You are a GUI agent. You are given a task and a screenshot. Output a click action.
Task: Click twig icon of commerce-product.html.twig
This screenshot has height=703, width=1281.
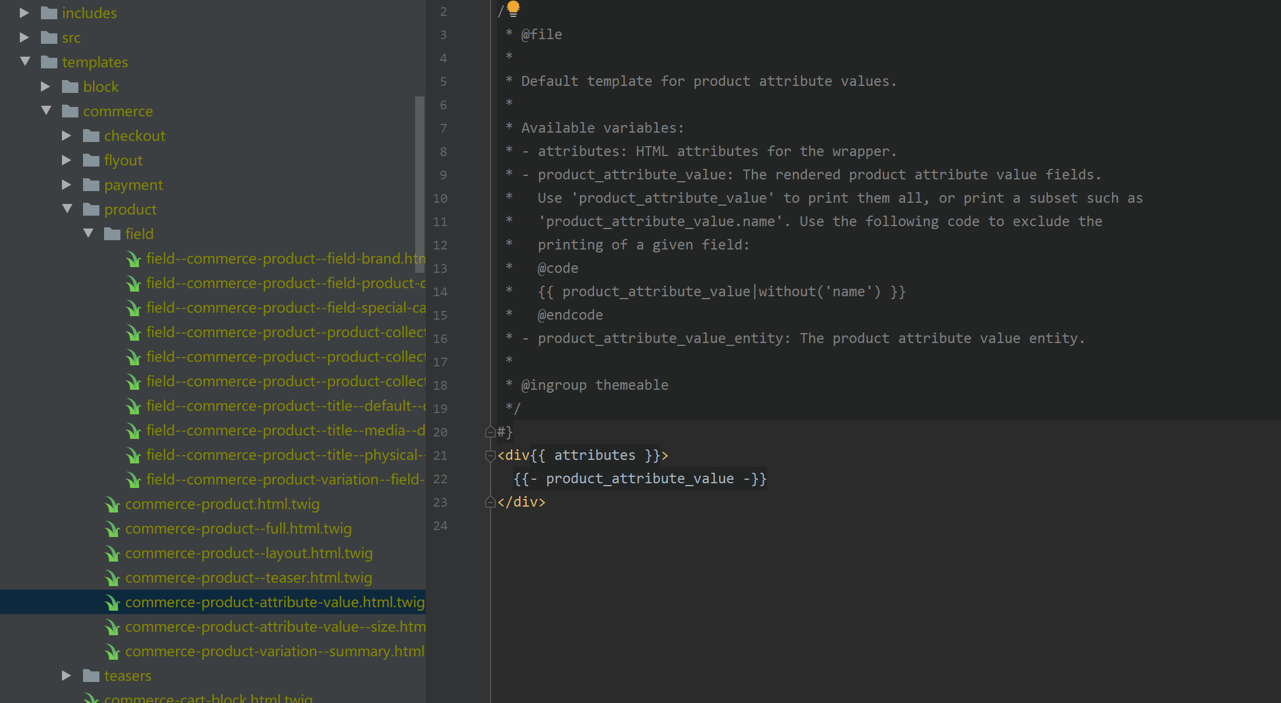tap(113, 504)
